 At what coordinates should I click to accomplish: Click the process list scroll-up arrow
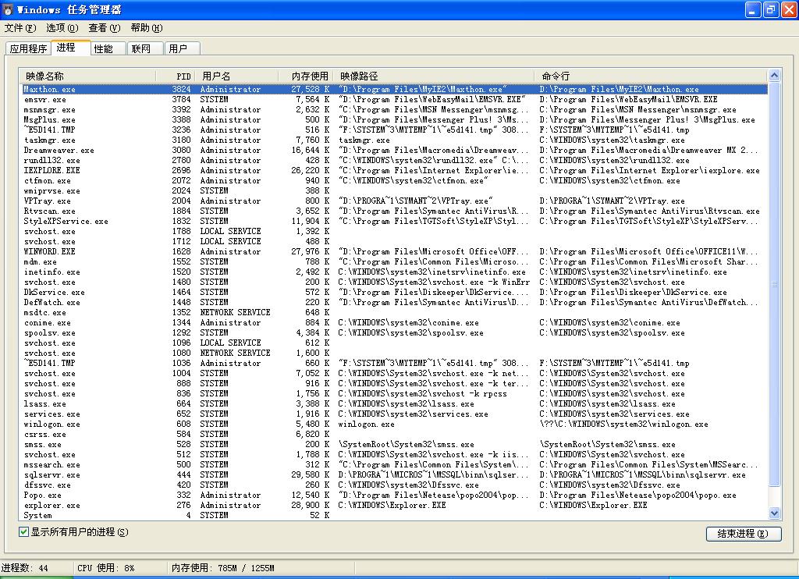(775, 76)
